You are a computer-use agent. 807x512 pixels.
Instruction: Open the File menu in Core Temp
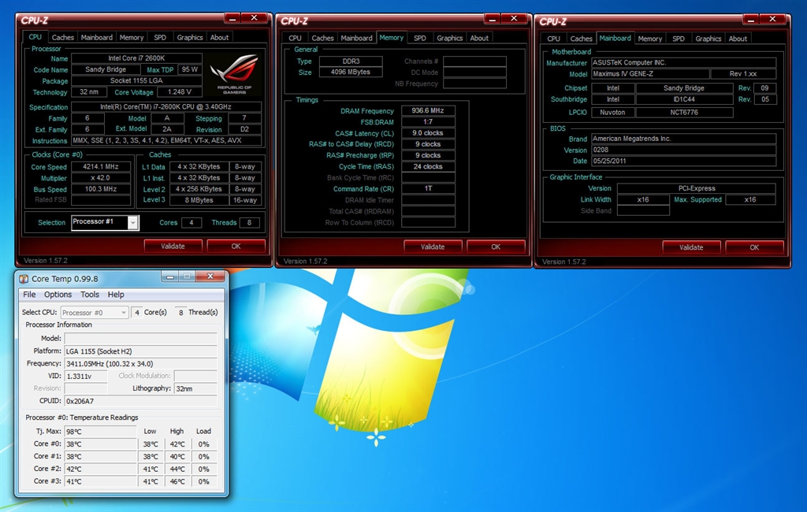coord(29,295)
